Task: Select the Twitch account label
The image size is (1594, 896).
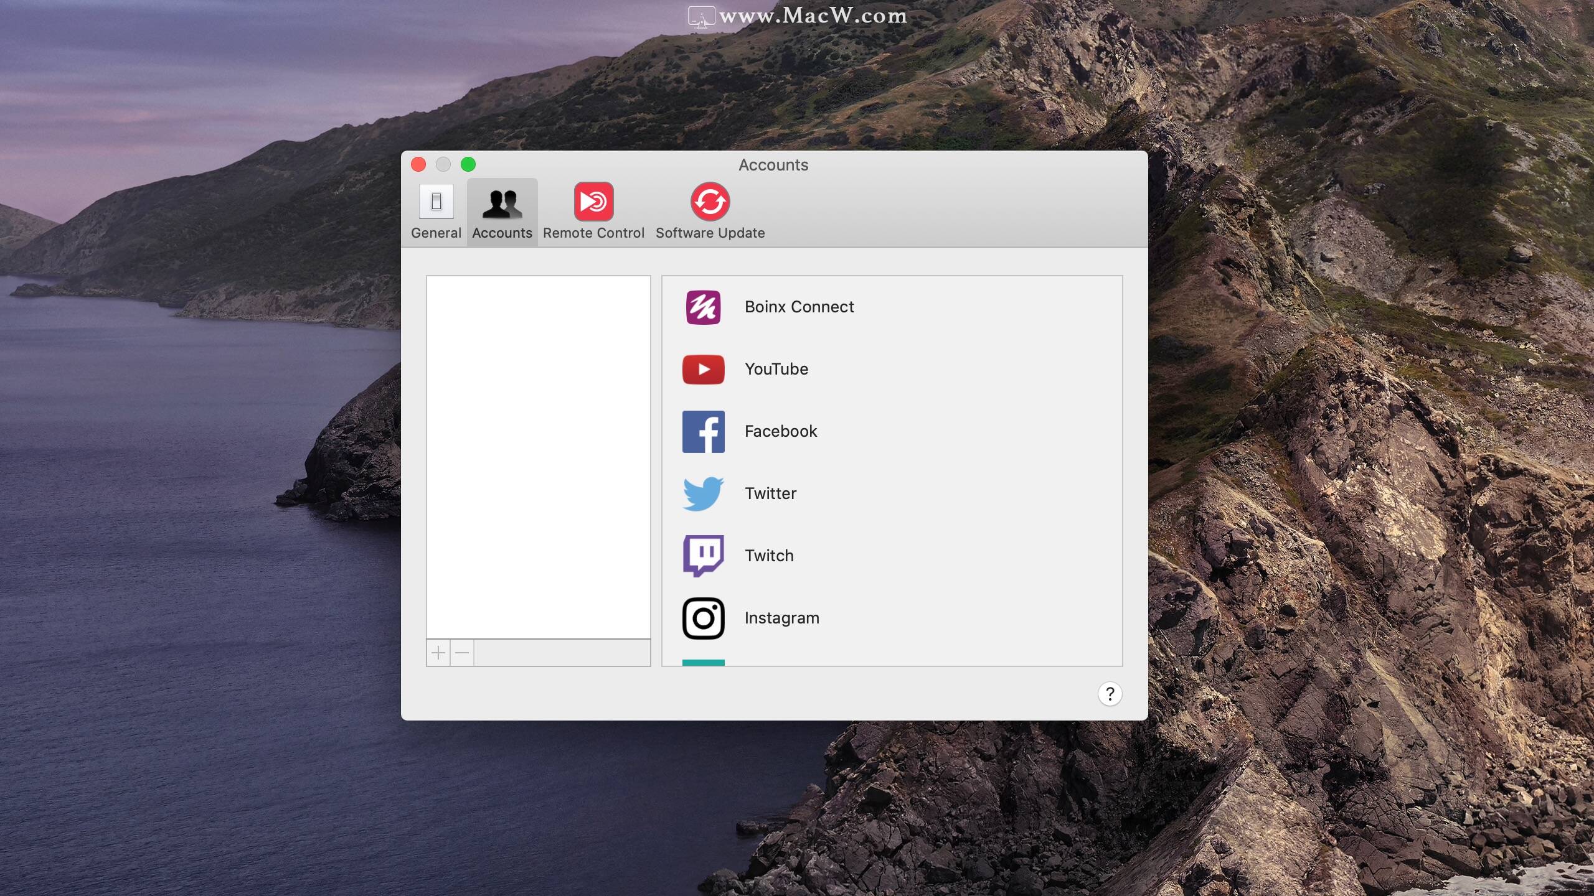Action: [x=769, y=556]
